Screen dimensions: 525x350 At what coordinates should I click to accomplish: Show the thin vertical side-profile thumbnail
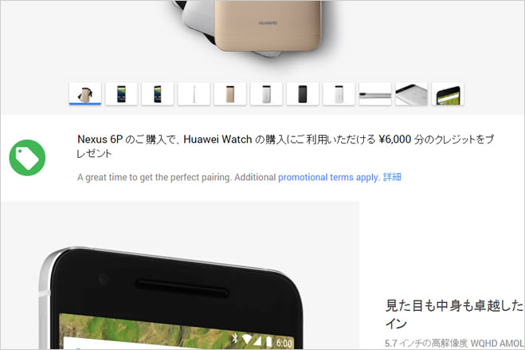194,94
